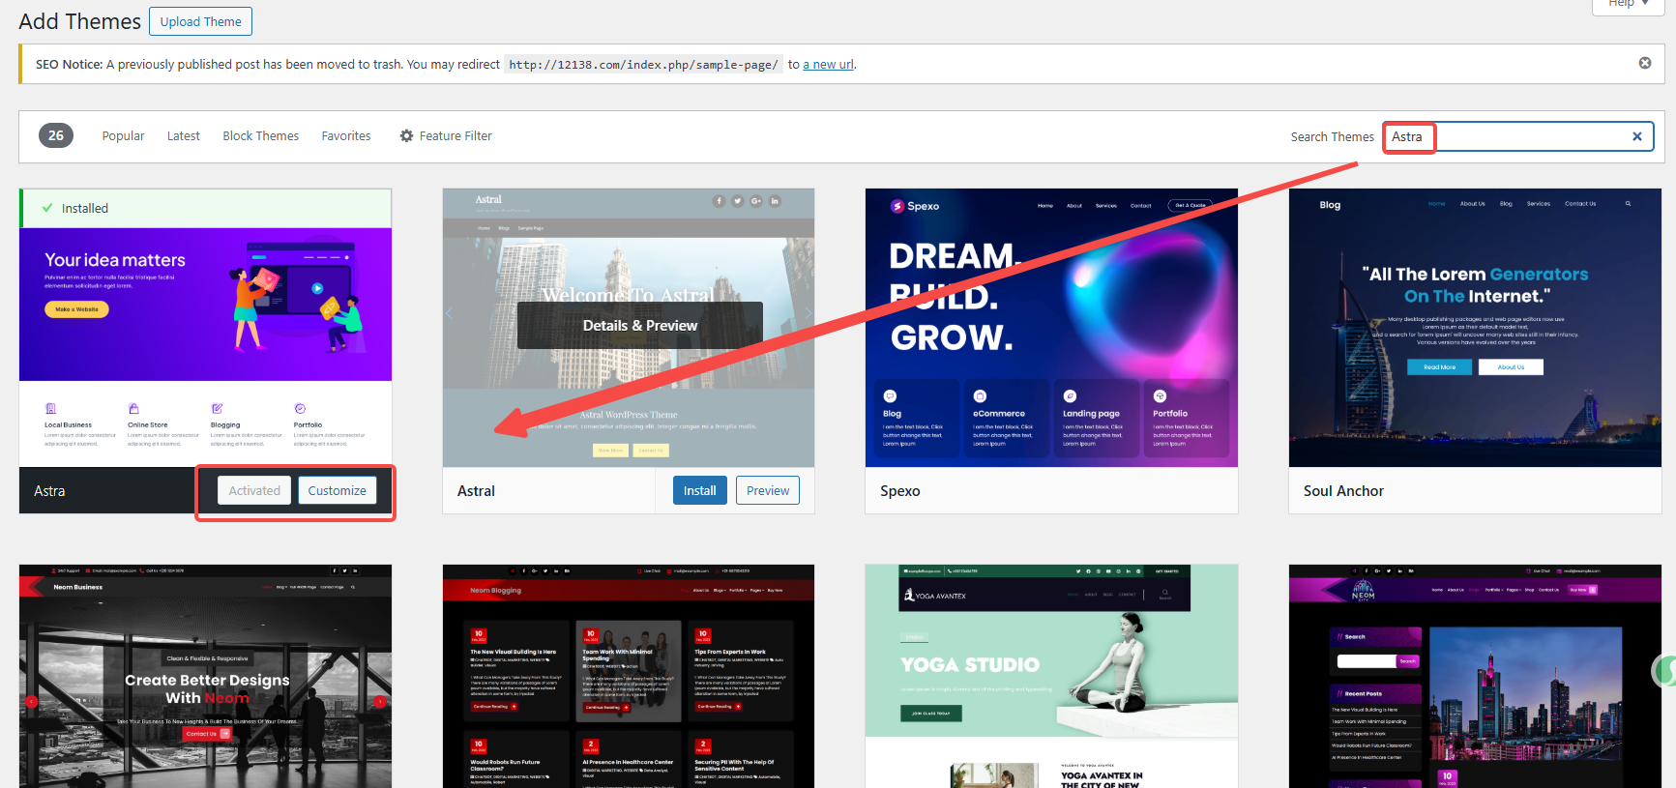This screenshot has width=1676, height=788.
Task: Open the Spexo theme thumbnail
Action: pyautogui.click(x=1051, y=328)
